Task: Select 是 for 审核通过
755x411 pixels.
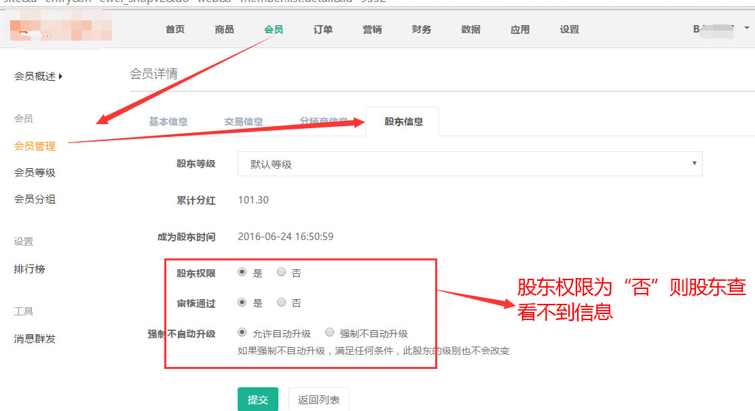Action: pyautogui.click(x=242, y=302)
